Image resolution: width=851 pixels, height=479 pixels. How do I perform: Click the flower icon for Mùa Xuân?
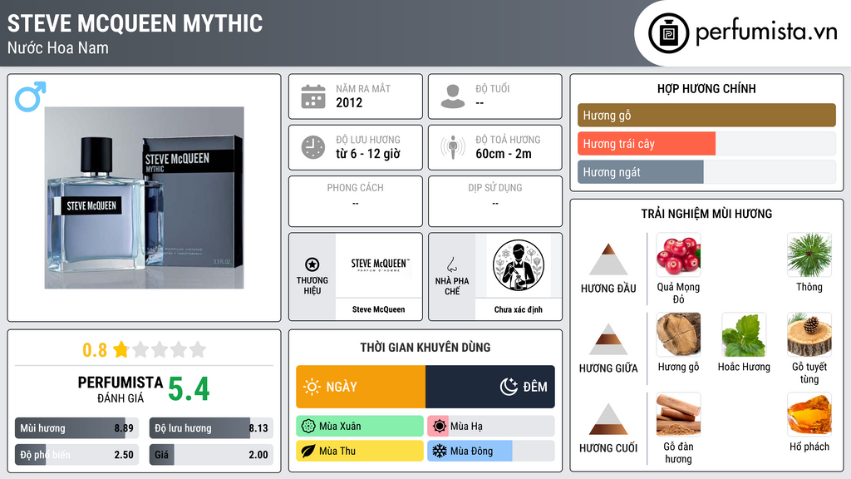308,427
